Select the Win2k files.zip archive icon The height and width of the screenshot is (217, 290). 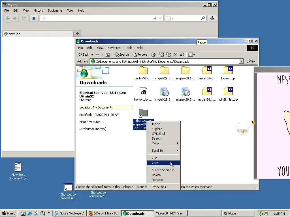228,92
